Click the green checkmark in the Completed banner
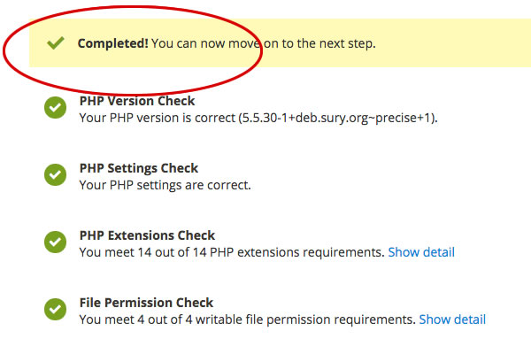531x354 pixels. (56, 42)
